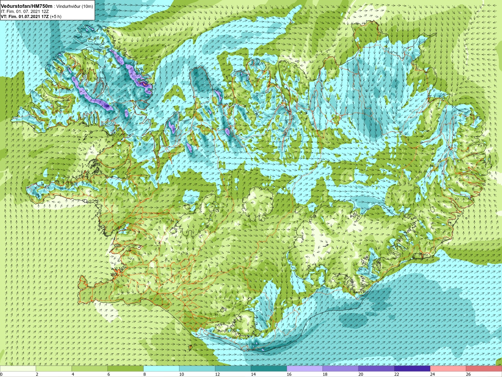Image resolution: width=502 pixels, height=377 pixels.
Task: Select the 16–18 light lavender legend band
Action: [x=305, y=369]
